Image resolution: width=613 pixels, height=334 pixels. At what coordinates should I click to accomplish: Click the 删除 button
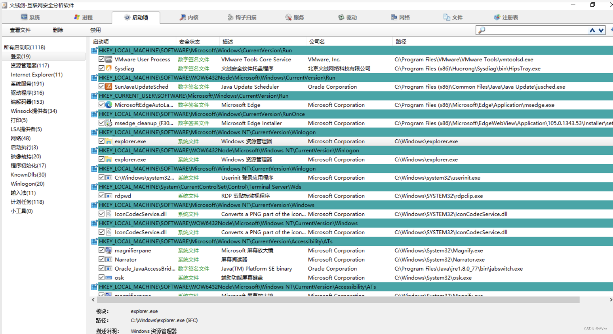pos(58,30)
